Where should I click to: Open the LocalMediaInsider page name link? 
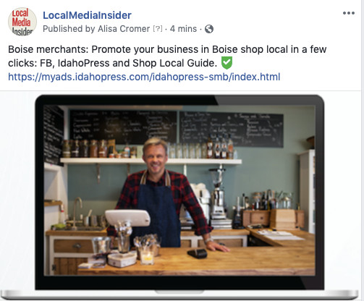(87, 15)
